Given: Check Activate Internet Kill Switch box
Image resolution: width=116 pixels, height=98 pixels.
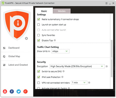Looking at the screenshot, I should (x=39, y=88).
